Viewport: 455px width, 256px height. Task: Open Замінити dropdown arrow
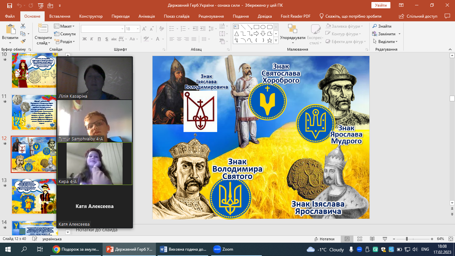pos(399,34)
